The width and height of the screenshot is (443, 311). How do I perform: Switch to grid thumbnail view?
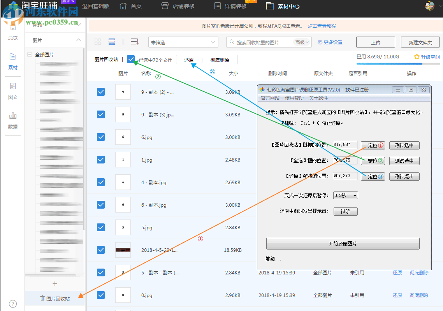click(98, 41)
